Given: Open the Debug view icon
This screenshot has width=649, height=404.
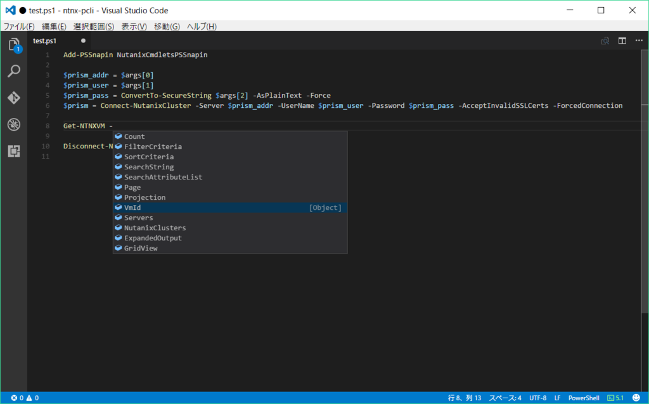Looking at the screenshot, I should pyautogui.click(x=14, y=124).
